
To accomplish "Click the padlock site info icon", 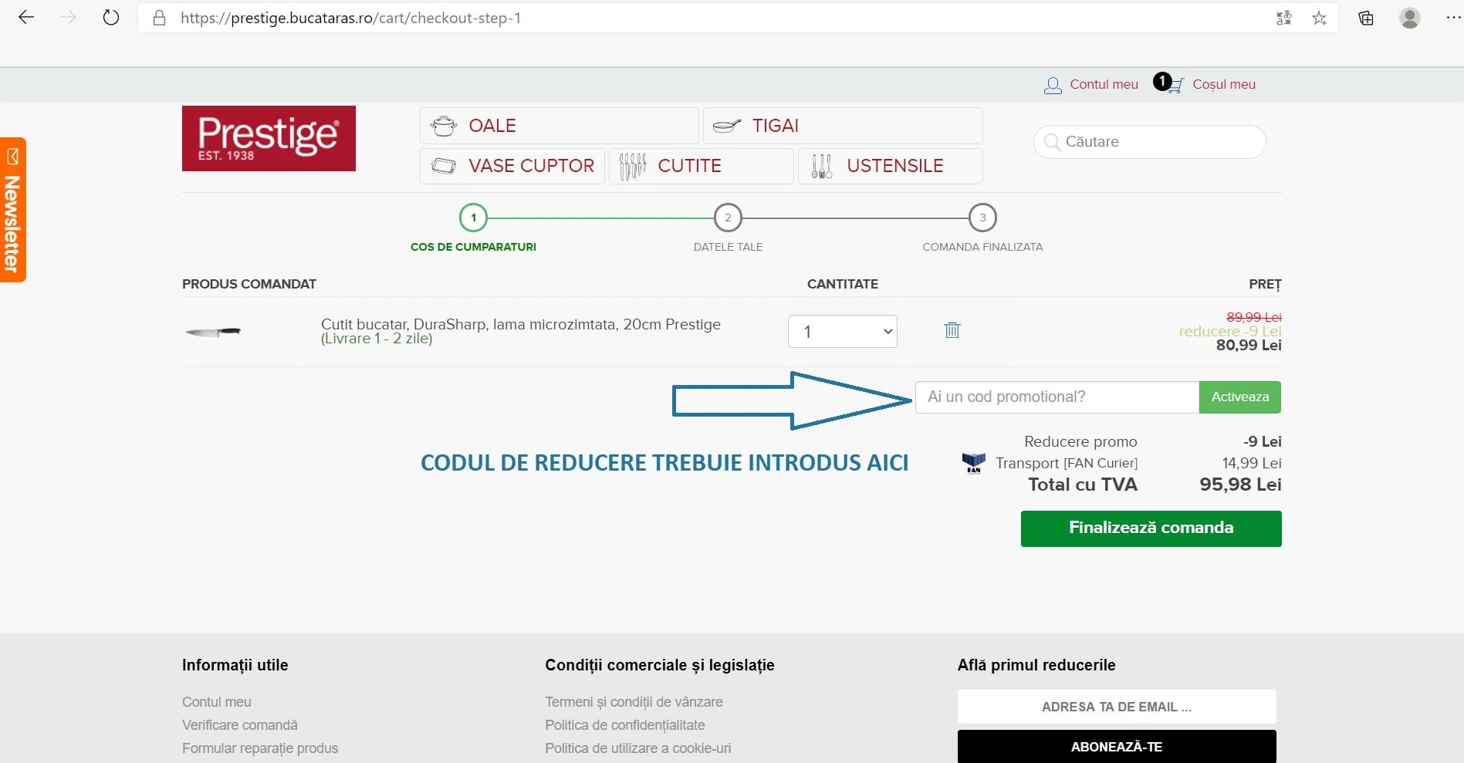I will click(159, 18).
